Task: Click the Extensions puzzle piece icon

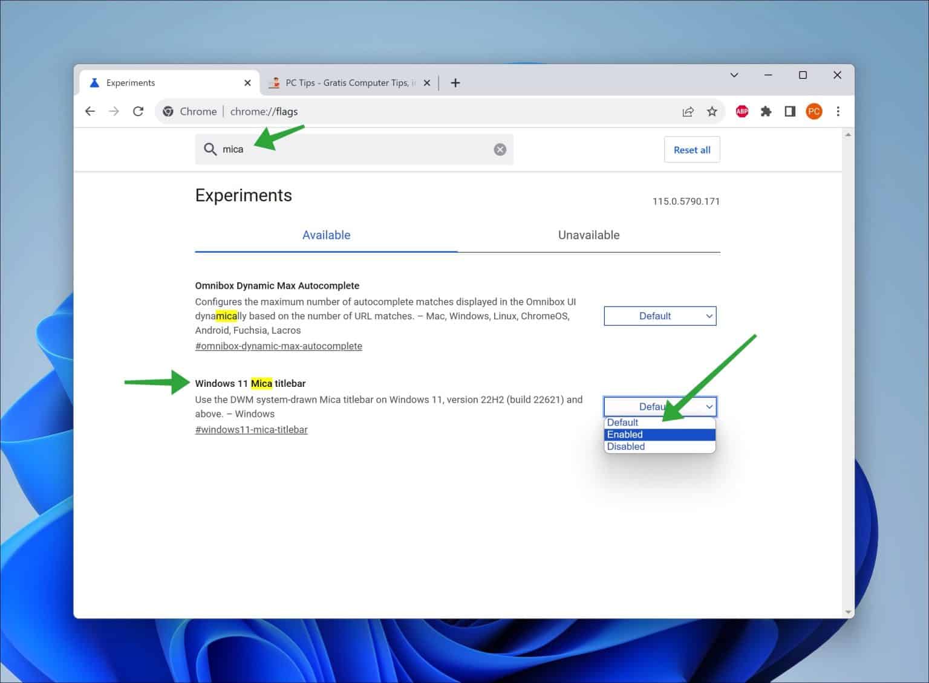Action: pos(766,111)
